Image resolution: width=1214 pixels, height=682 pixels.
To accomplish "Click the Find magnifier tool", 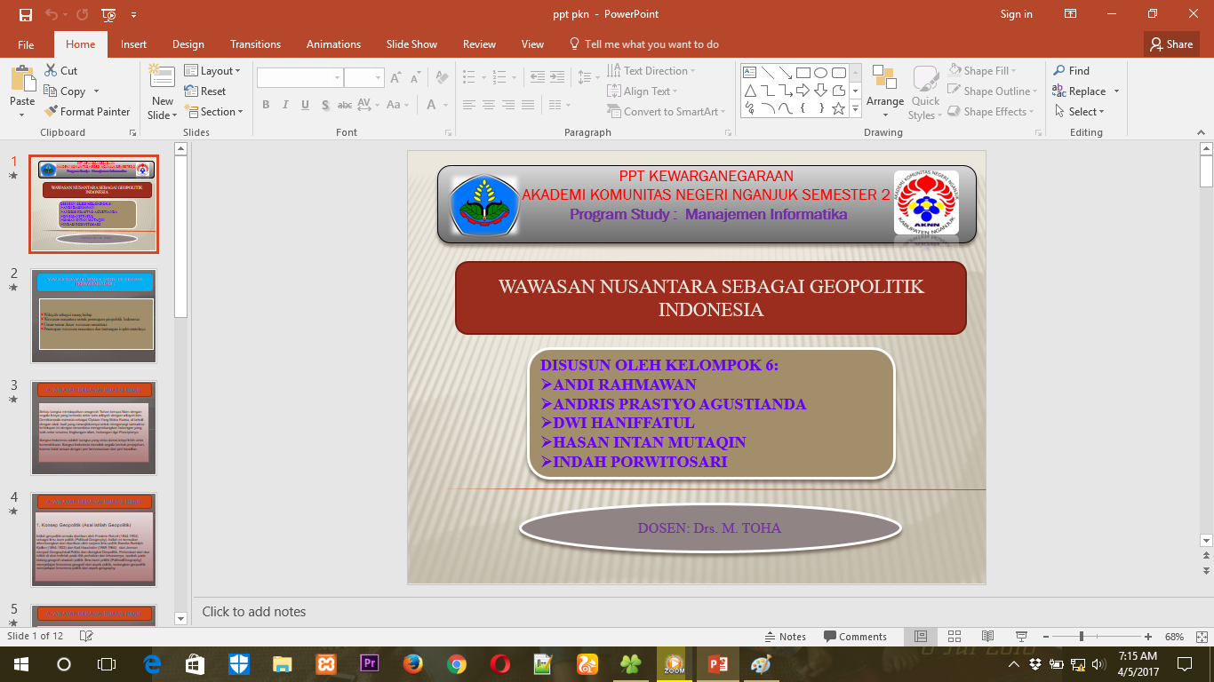I will tap(1071, 70).
